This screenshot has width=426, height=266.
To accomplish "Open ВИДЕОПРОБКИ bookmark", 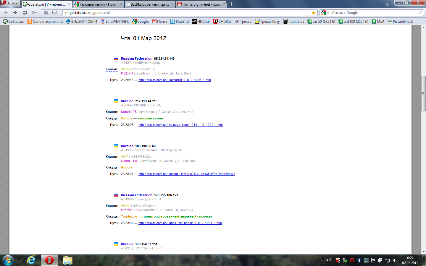I will point(81,21).
